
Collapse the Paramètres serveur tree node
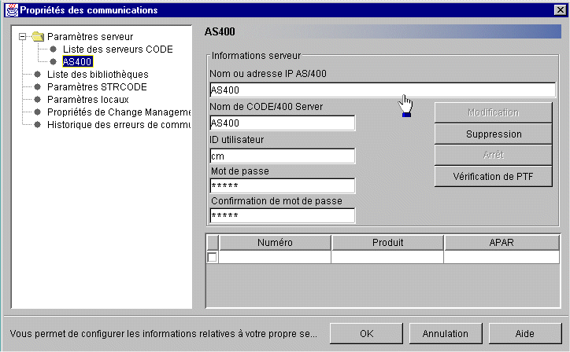point(23,37)
